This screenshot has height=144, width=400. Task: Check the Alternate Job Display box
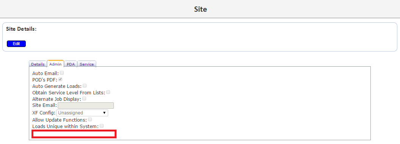point(84,99)
